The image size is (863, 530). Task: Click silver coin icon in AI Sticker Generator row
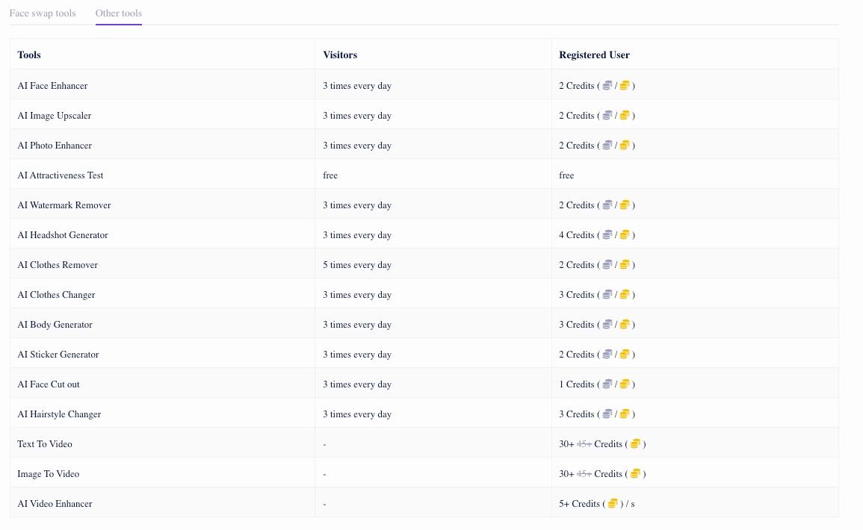click(x=607, y=355)
